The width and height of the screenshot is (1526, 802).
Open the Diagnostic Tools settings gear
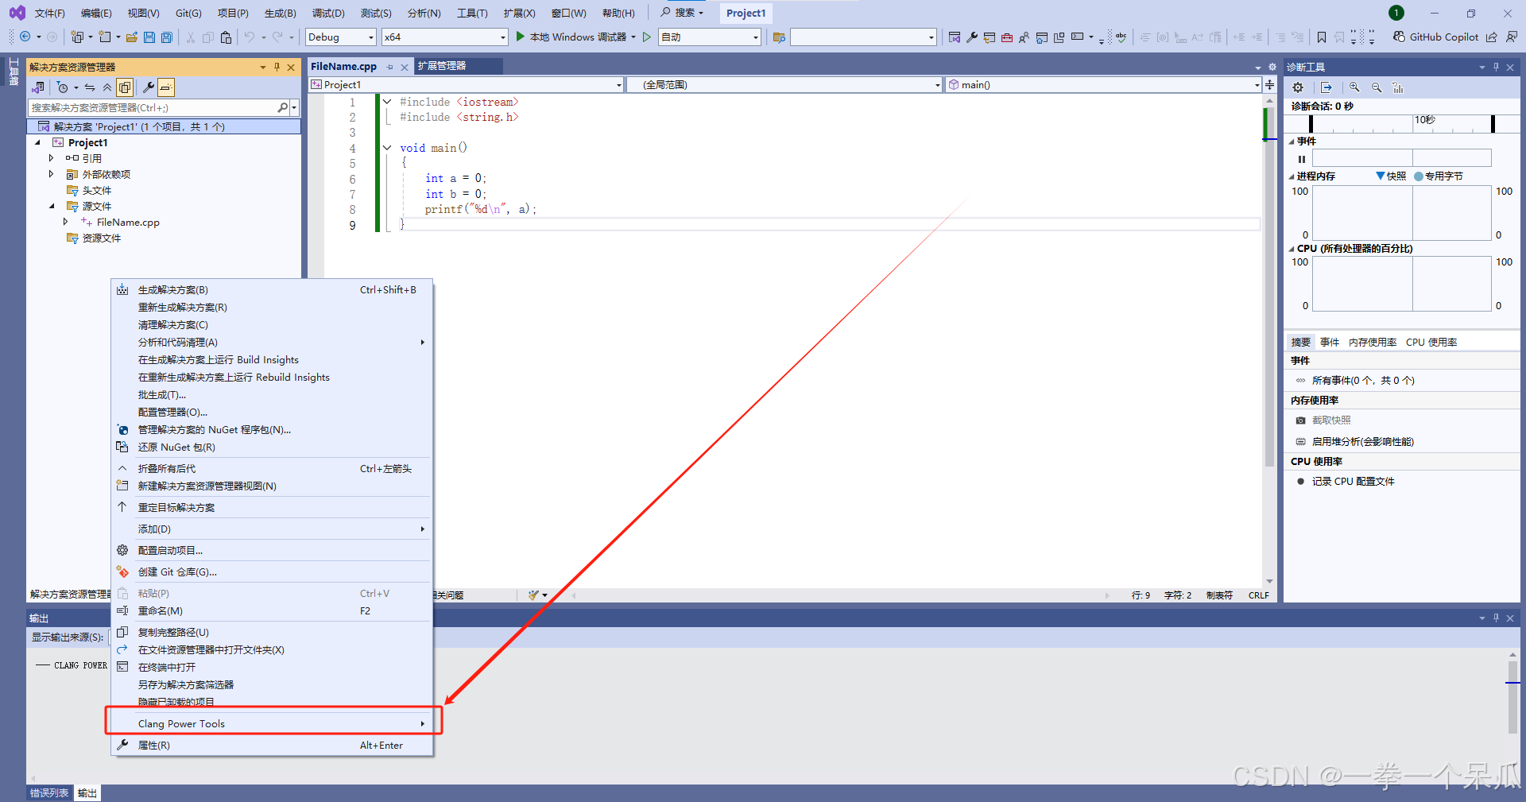(x=1298, y=87)
